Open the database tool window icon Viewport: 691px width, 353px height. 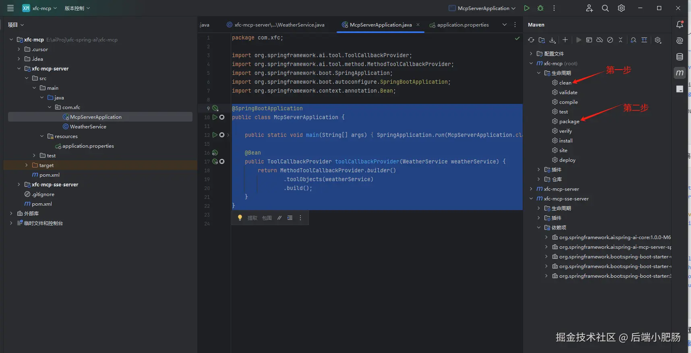point(680,57)
